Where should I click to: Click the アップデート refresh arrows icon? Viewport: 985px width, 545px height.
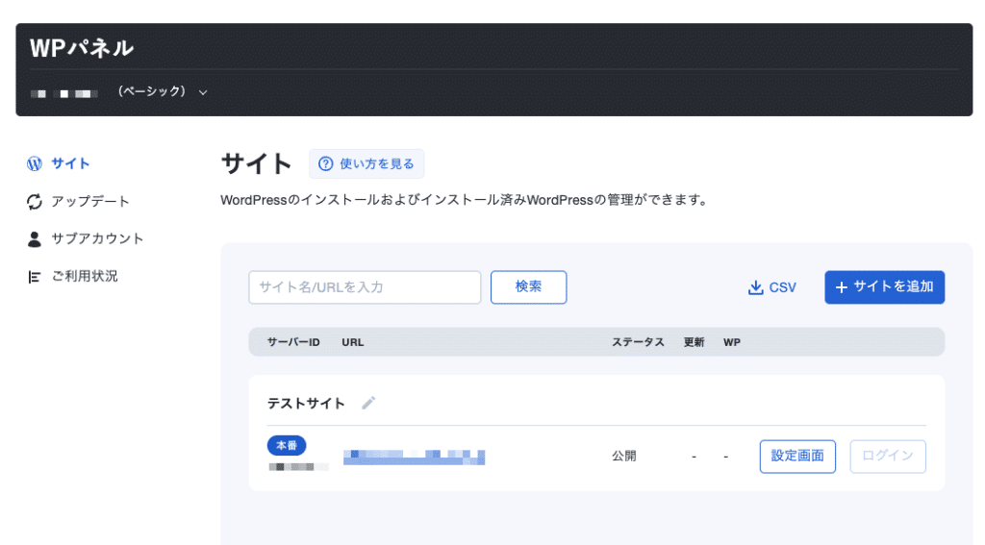pos(35,202)
